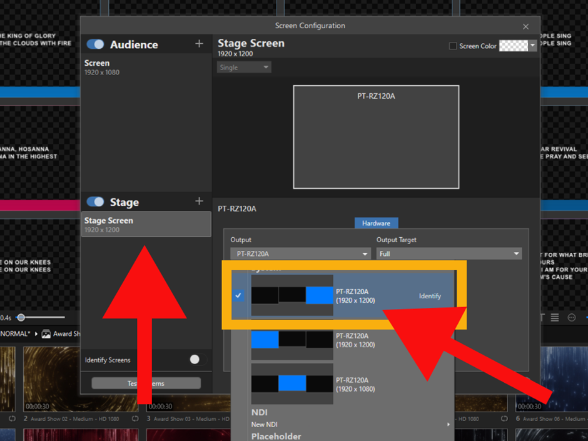This screenshot has height=441, width=588.
Task: Click the PT-RZ120A 1920 x 1080 display icon
Action: [x=292, y=383]
